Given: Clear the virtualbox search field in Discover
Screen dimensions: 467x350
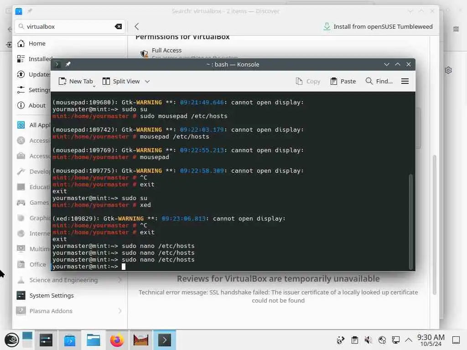Looking at the screenshot, I should [118, 26].
